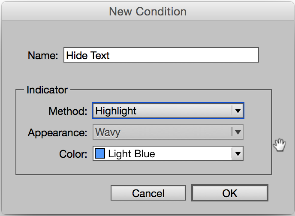Click the 'Light Blue' text in Color box
This screenshot has width=295, height=216.
132,154
